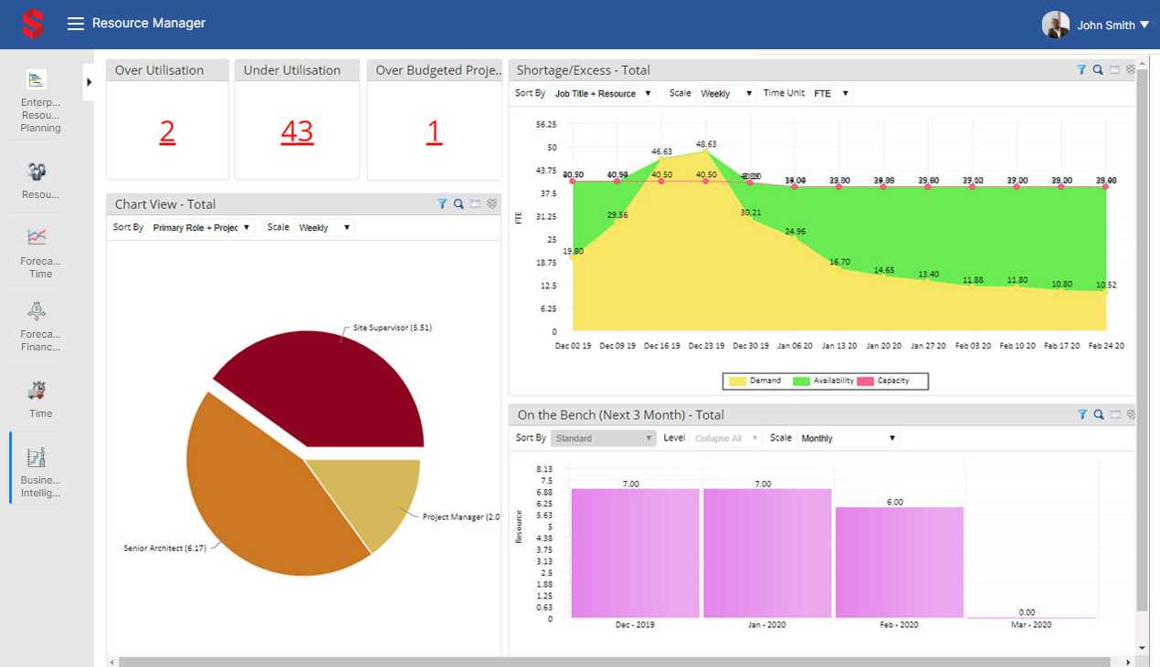Click search magnifier in Shortage/Excess panel
The height and width of the screenshot is (667, 1160).
(x=1098, y=70)
